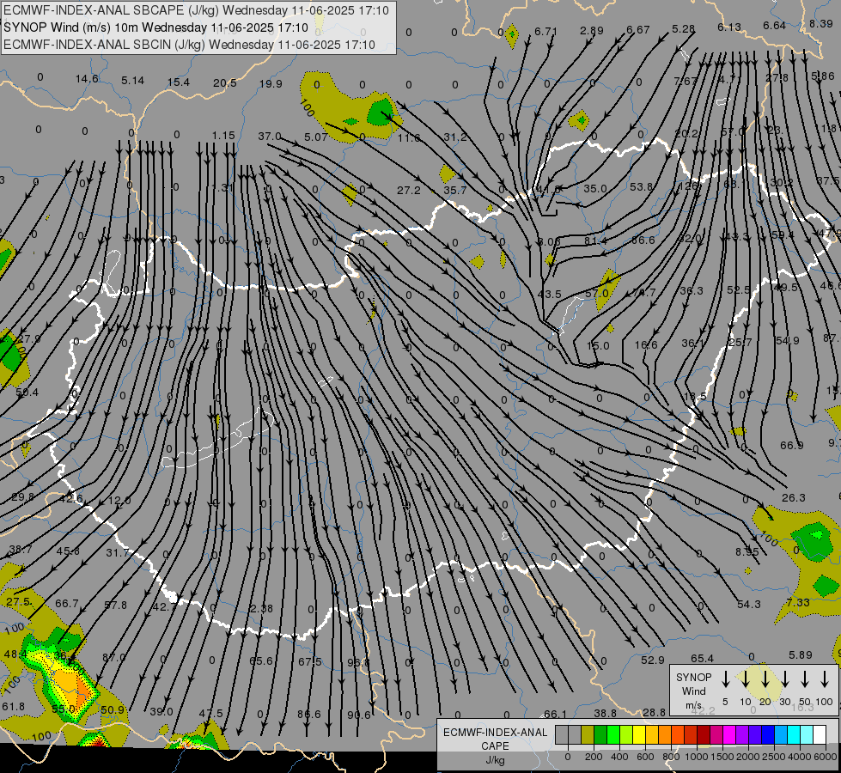This screenshot has height=773, width=841.
Task: Click the SBCIN title line in the header
Action: [189, 45]
